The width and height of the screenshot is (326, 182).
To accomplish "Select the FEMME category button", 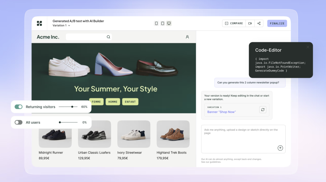I will click(x=96, y=102).
